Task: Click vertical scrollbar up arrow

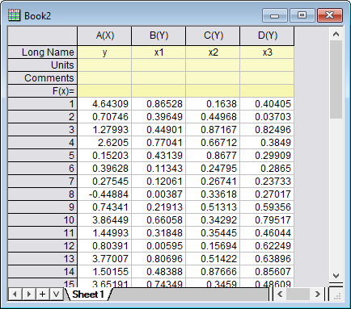Action: (x=336, y=34)
